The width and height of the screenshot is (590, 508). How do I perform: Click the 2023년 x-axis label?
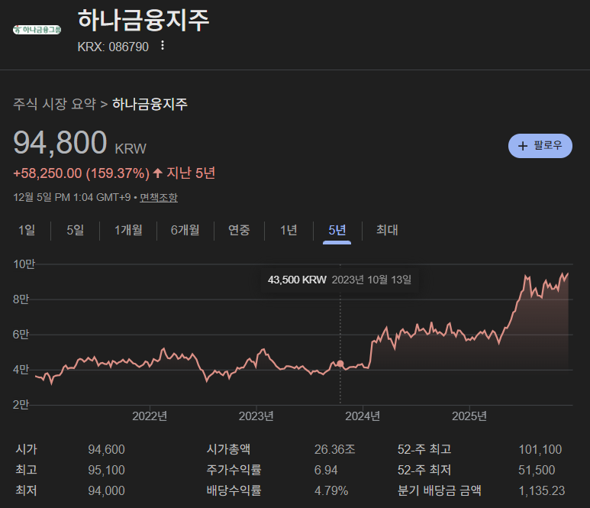pos(256,416)
